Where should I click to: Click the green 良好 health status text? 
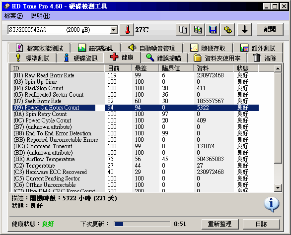coord(48,224)
